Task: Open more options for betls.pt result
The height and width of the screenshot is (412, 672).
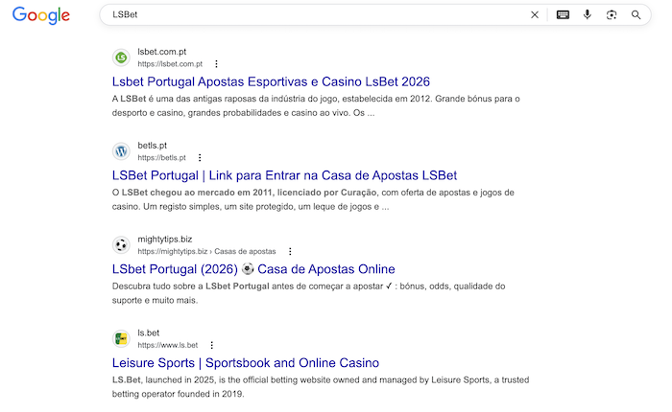Action: click(x=200, y=158)
